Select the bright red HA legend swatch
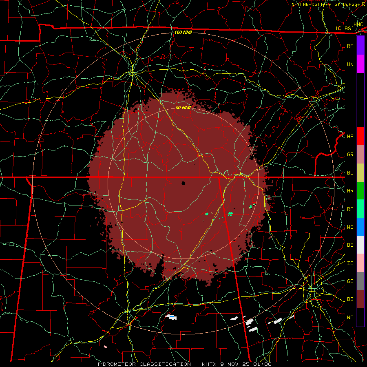367x367 pixels. coord(360,136)
